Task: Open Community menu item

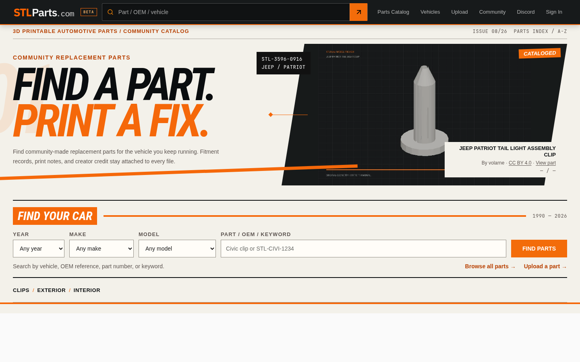Action: (x=492, y=12)
